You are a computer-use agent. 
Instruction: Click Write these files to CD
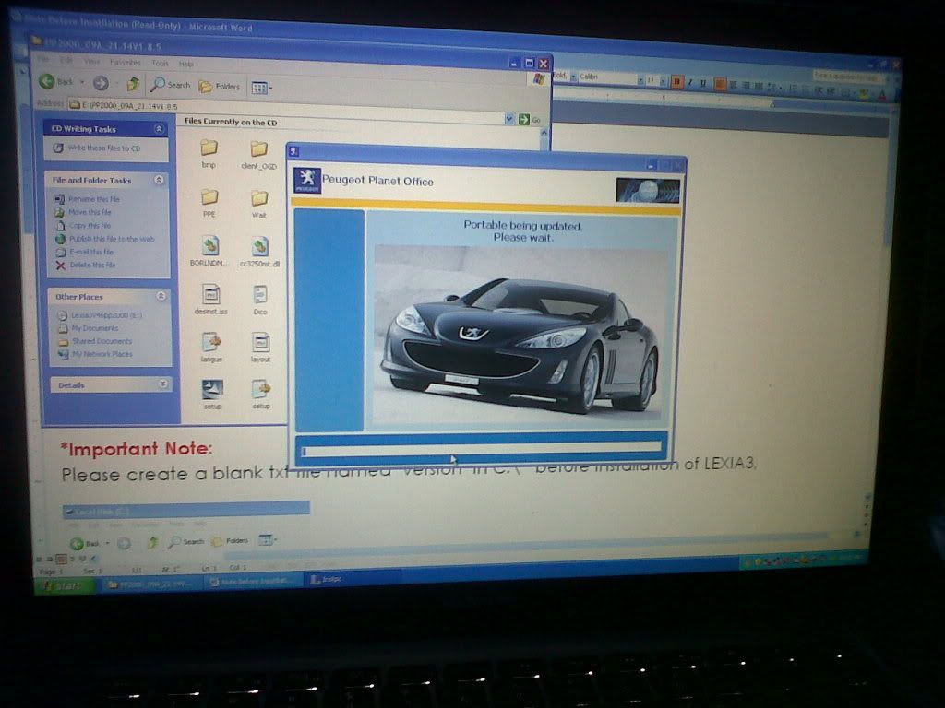click(x=96, y=147)
